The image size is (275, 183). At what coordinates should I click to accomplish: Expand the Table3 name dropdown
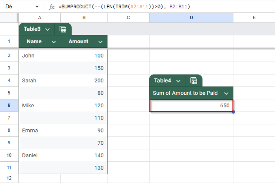tap(47, 29)
